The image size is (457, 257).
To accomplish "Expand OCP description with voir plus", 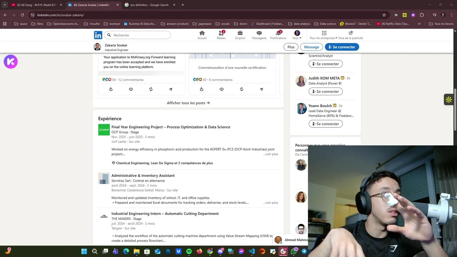I will click(271, 154).
